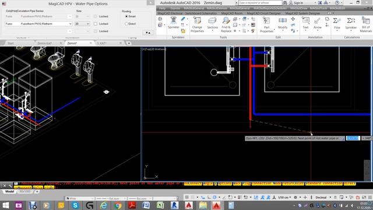
Task: Switch to Zemin Kat drawing tab
Action: pos(44,43)
